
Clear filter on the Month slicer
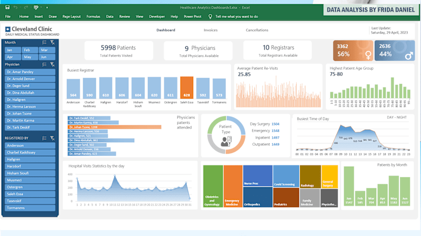(52, 42)
